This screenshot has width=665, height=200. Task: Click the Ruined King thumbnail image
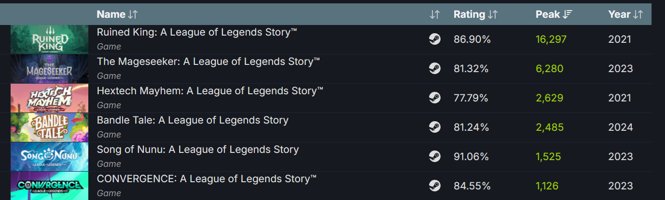click(49, 39)
